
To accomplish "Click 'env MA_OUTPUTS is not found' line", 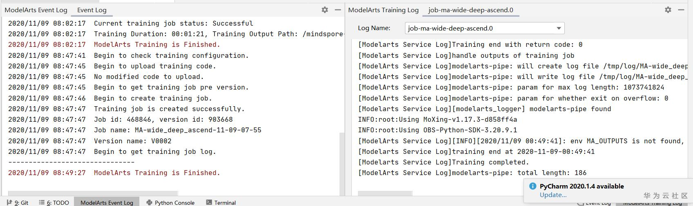I will pos(521,141).
